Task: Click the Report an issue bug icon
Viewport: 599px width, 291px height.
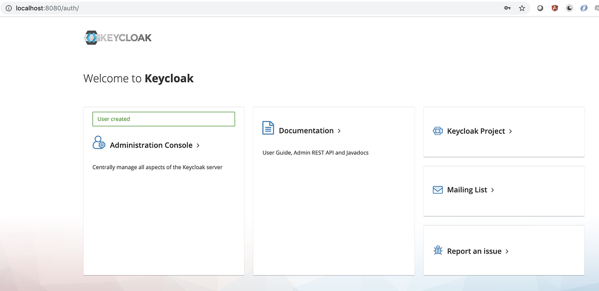Action: click(438, 250)
